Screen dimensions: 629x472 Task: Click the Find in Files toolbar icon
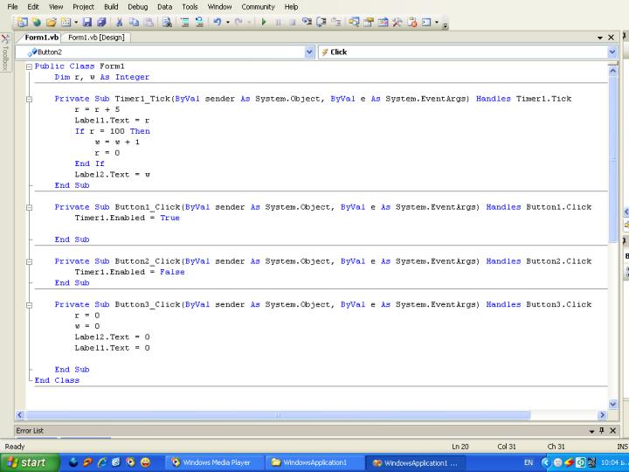pos(167,22)
